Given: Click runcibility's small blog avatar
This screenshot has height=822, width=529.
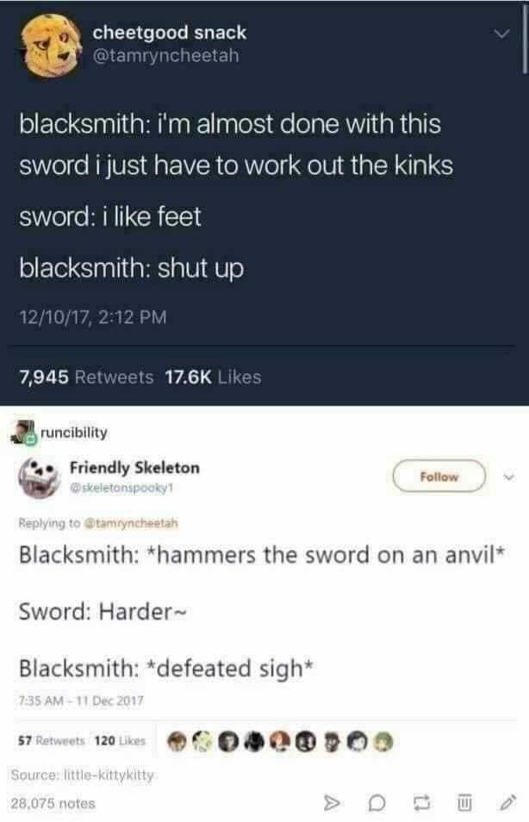Looking at the screenshot, I should (x=24, y=433).
